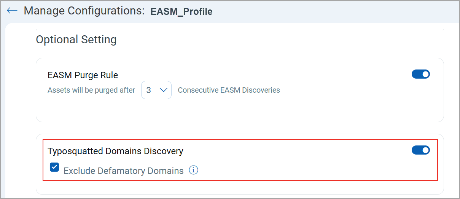
Task: Click the EASM Purge Rule heading
Action: (x=83, y=75)
